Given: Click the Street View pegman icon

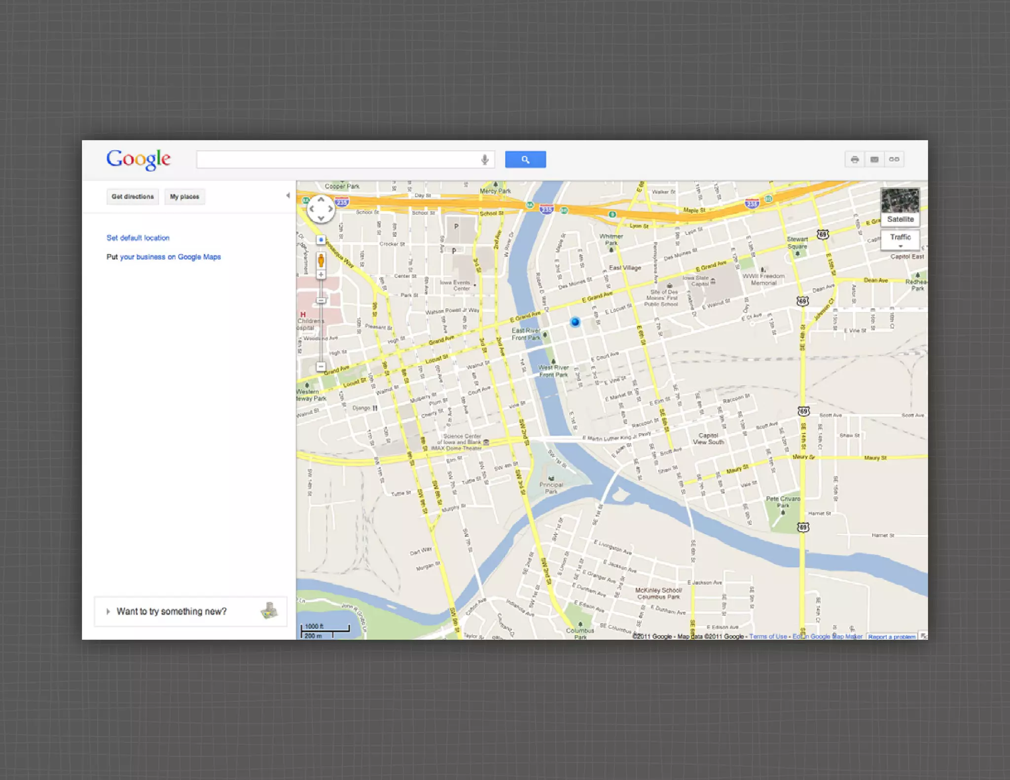Looking at the screenshot, I should pyautogui.click(x=321, y=260).
